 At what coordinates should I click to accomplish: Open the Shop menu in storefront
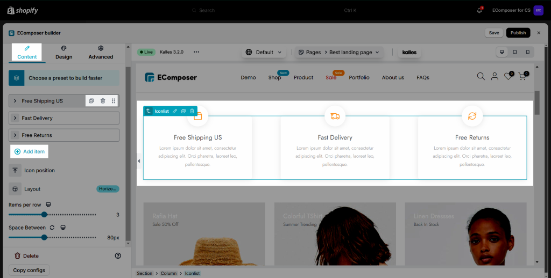point(274,77)
